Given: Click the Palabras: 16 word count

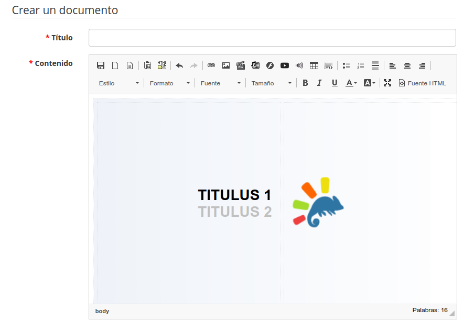Looking at the screenshot, I should [x=430, y=310].
